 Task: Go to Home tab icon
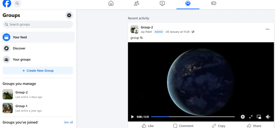tap(111, 3)
